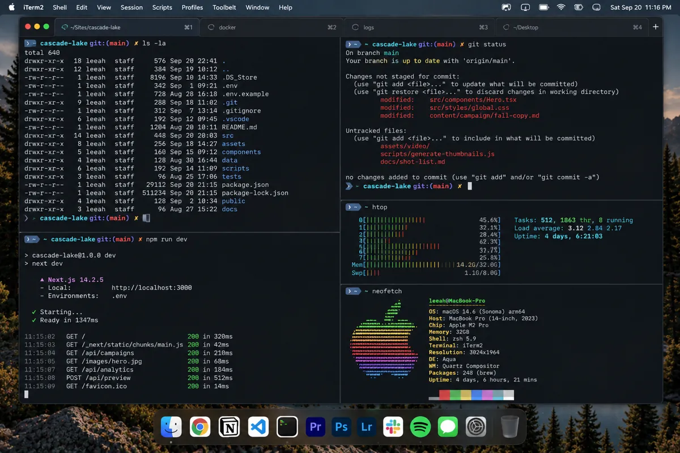
Task: Click the red swatch in neofetch palette
Action: [x=445, y=395]
